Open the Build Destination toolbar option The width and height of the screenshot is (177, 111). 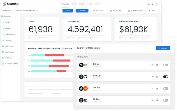click(135, 11)
